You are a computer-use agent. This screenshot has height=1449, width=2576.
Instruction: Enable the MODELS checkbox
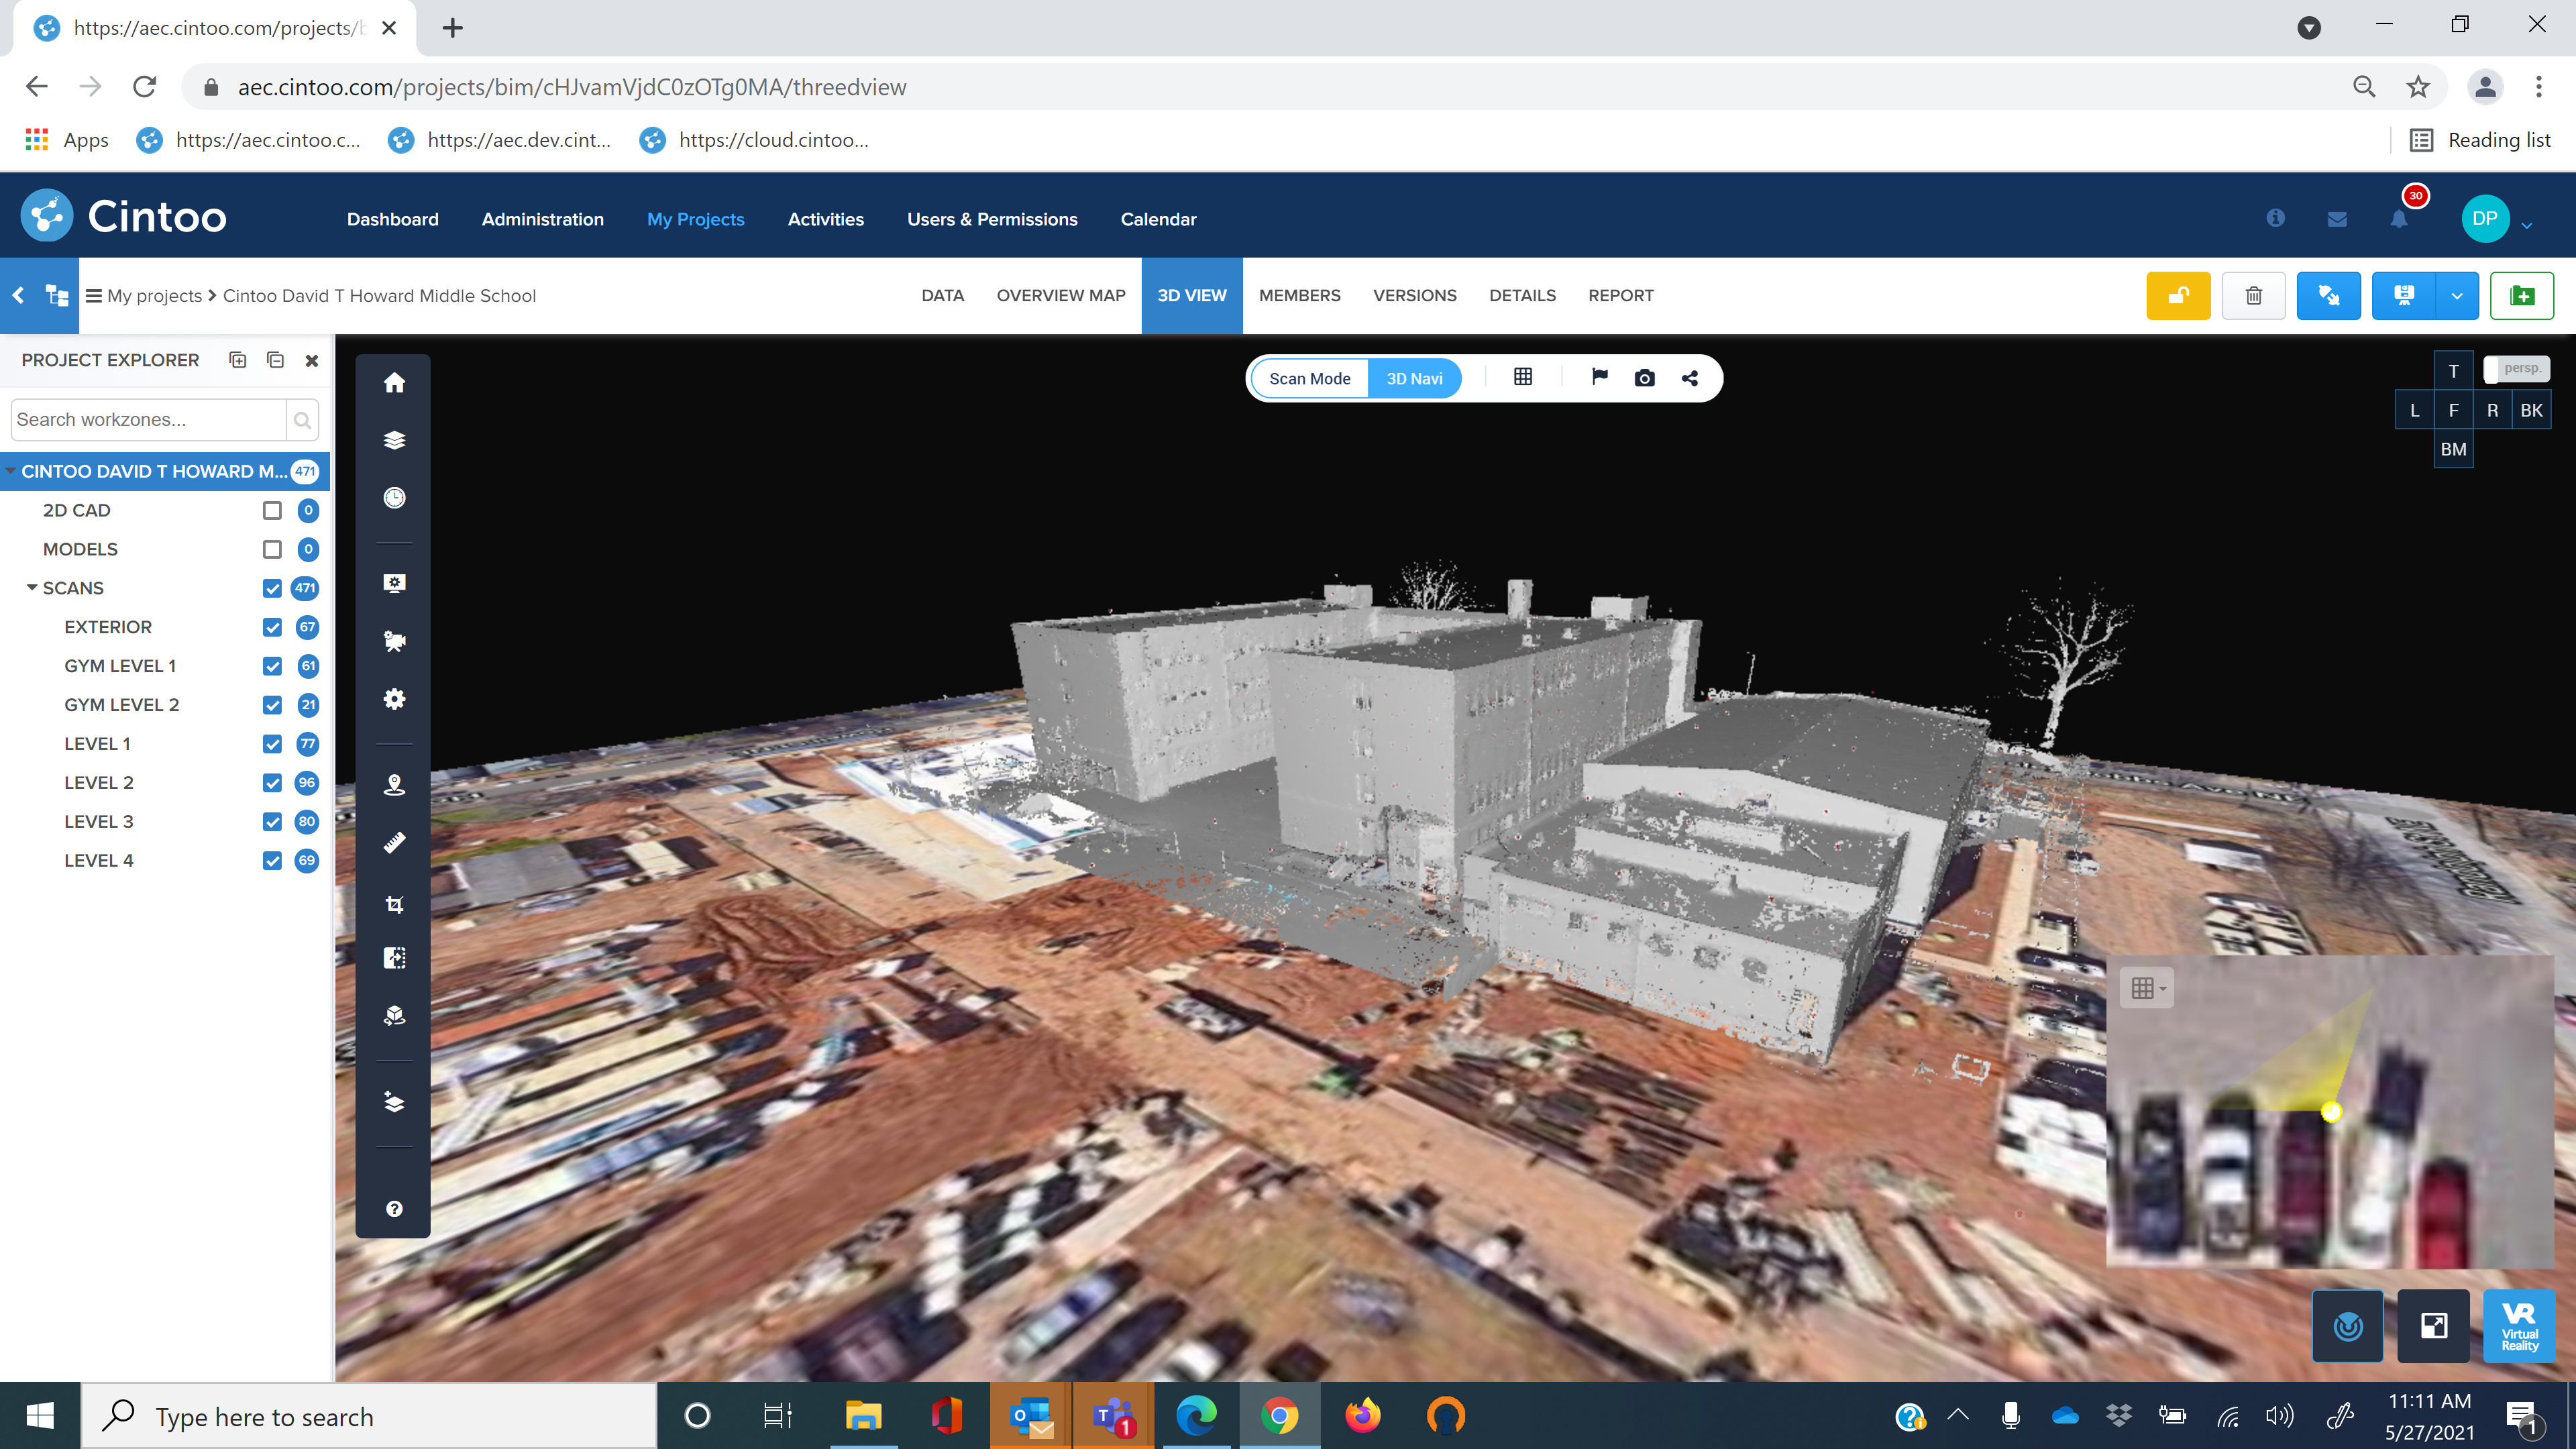point(272,549)
